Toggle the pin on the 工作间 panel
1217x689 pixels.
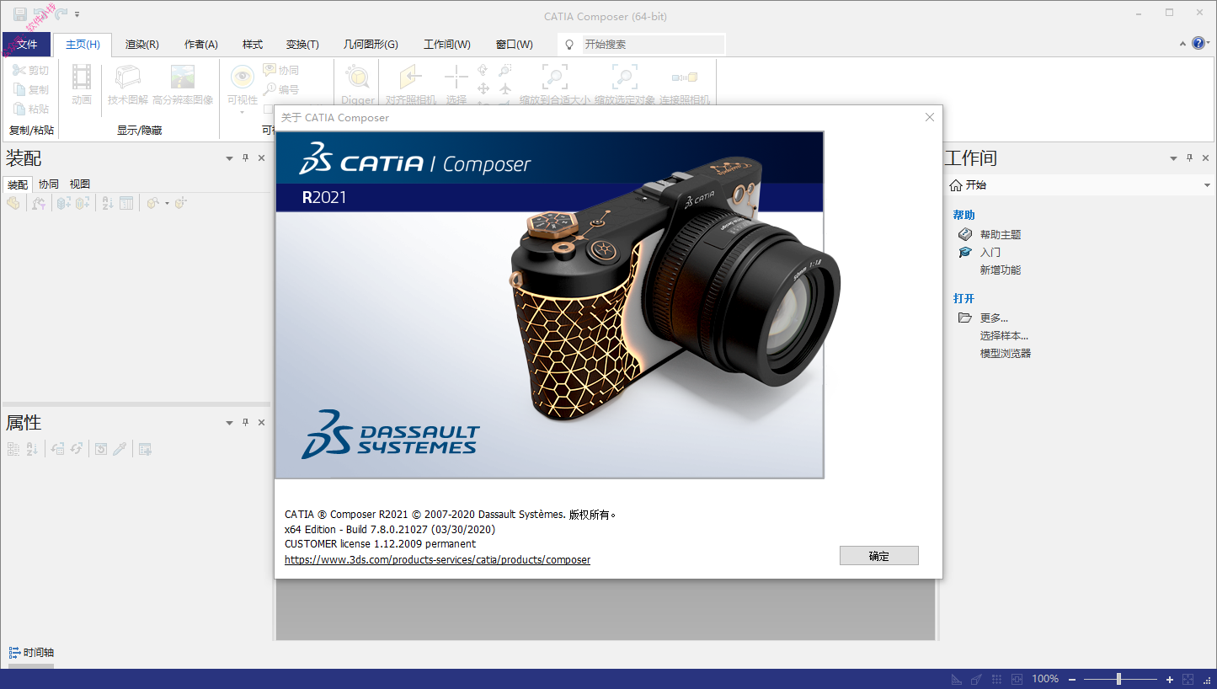(x=1190, y=158)
